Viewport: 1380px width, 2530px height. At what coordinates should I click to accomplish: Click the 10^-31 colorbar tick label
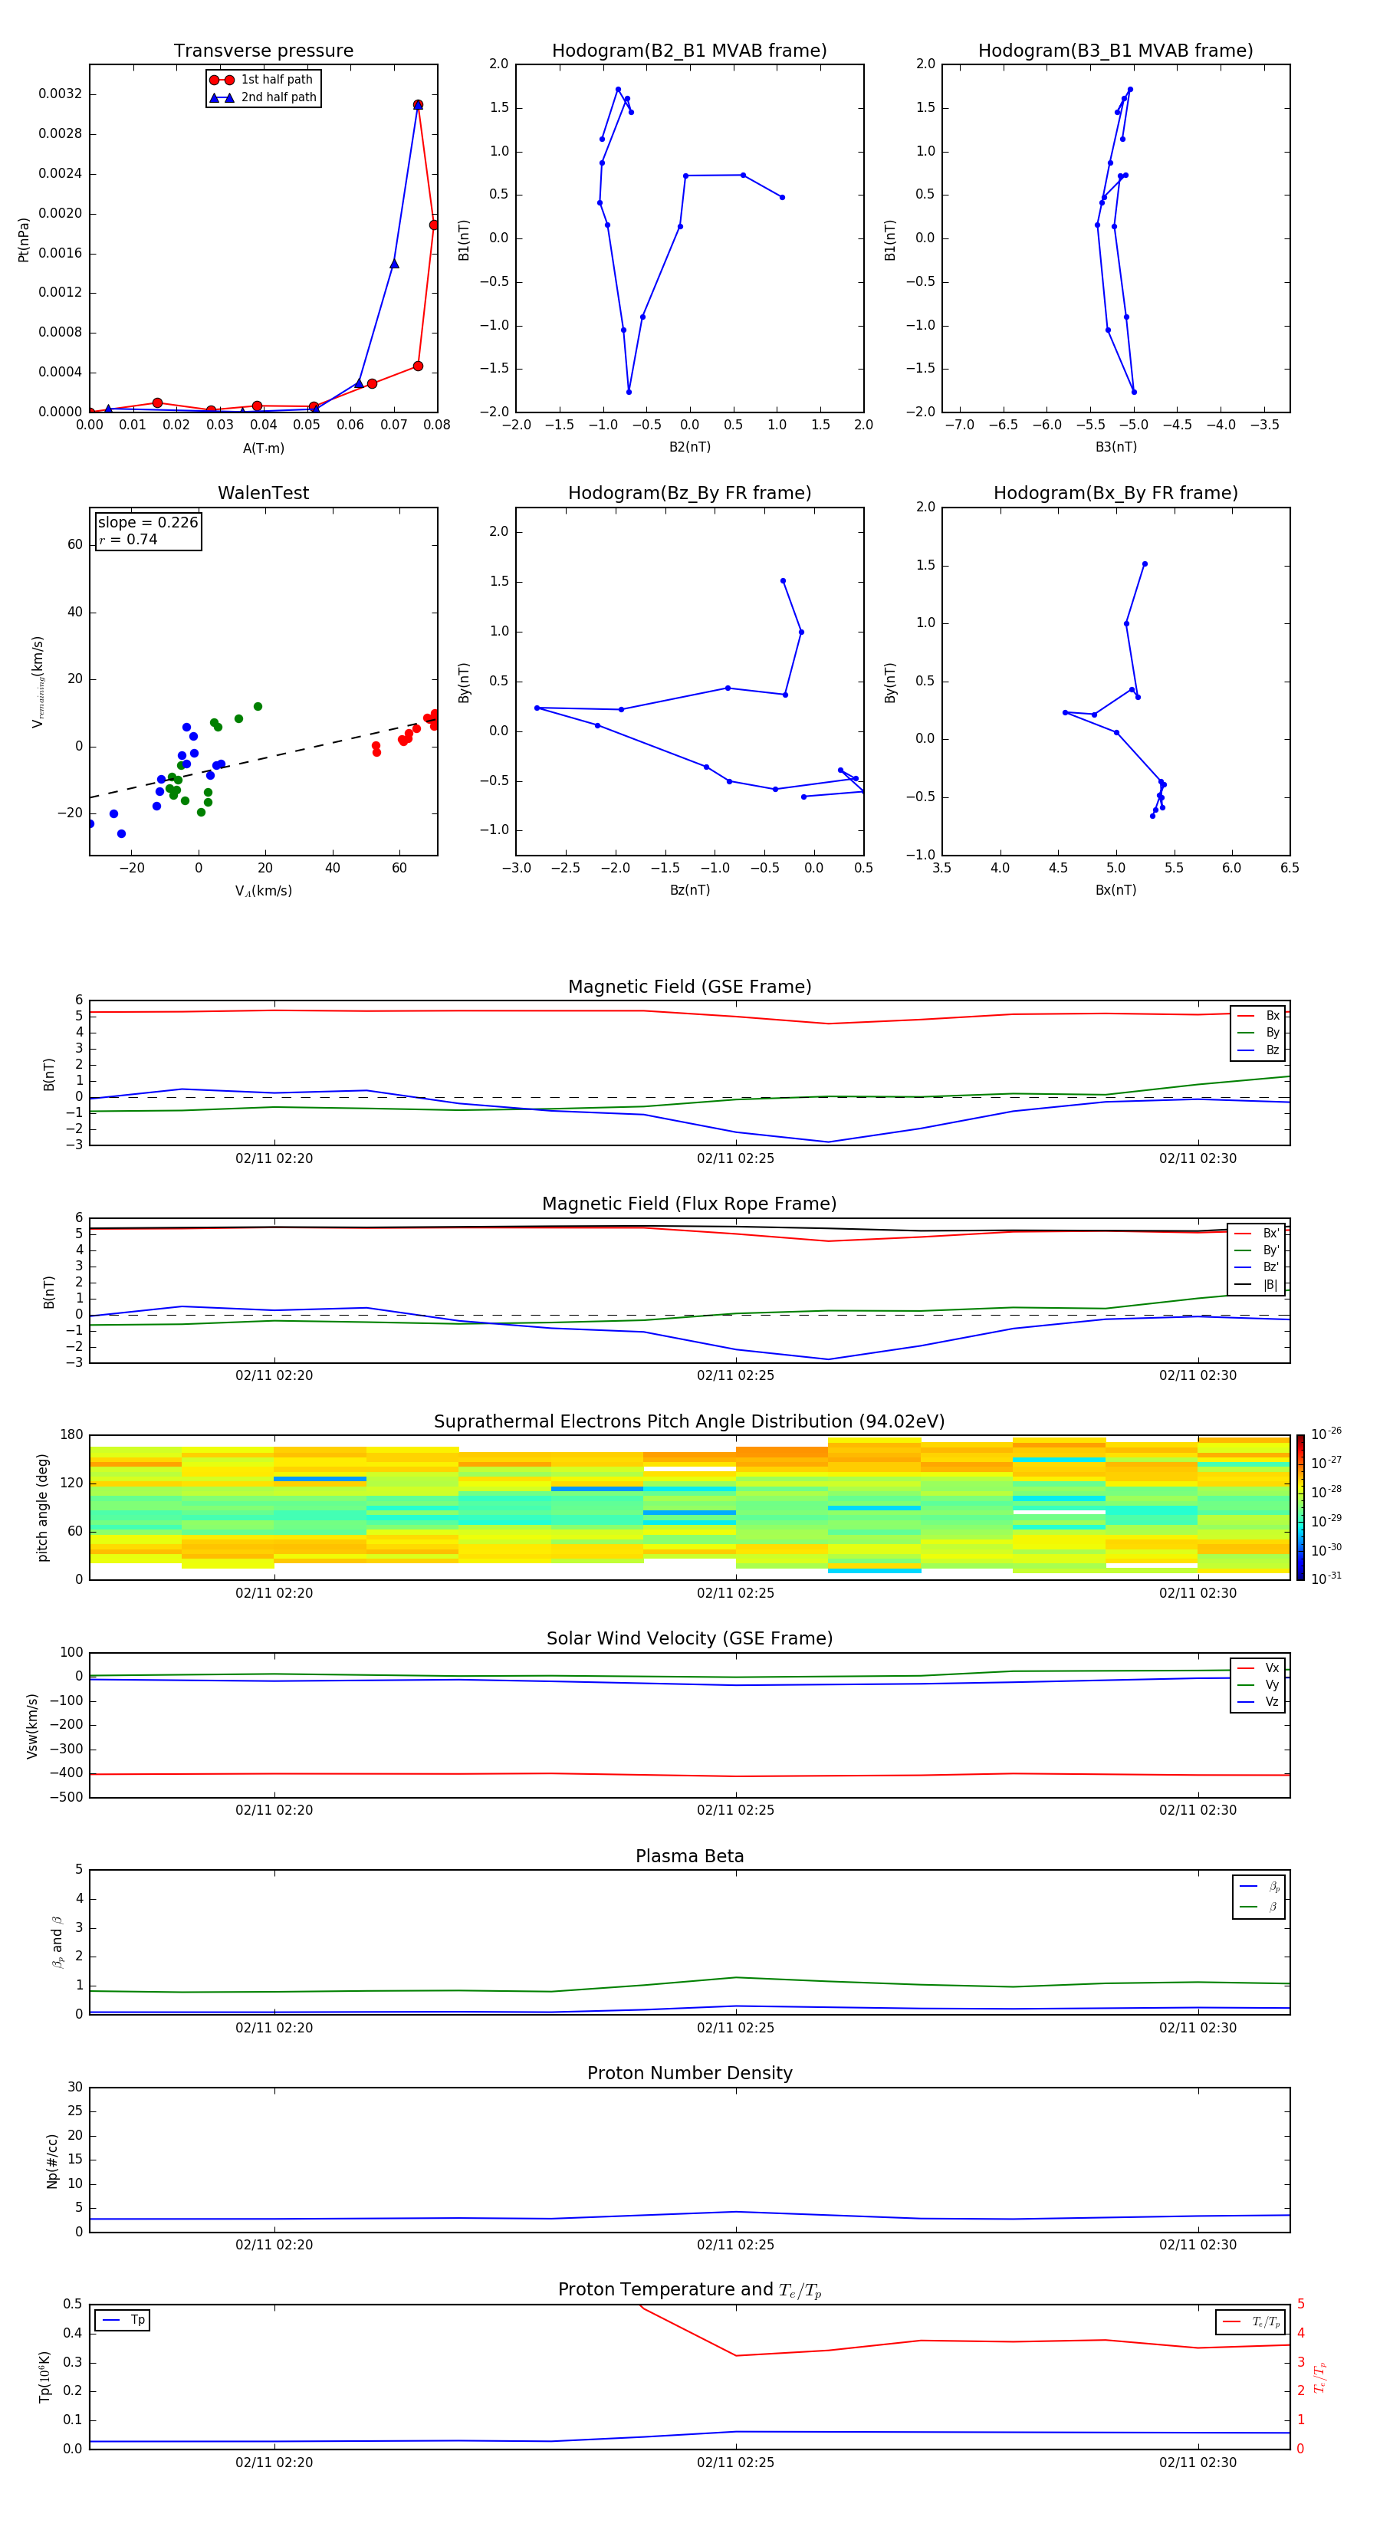point(1326,1579)
